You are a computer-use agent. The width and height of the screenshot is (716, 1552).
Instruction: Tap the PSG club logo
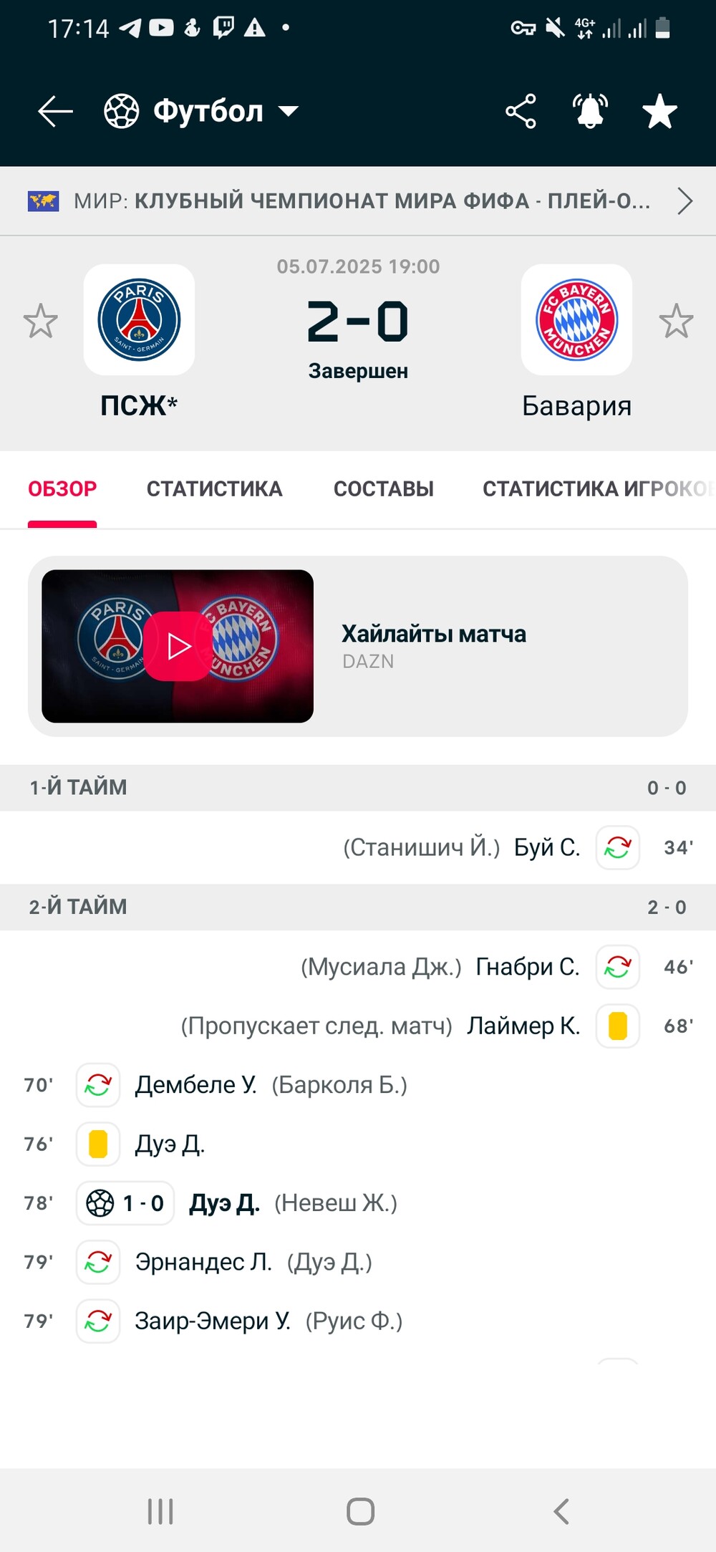[x=139, y=319]
